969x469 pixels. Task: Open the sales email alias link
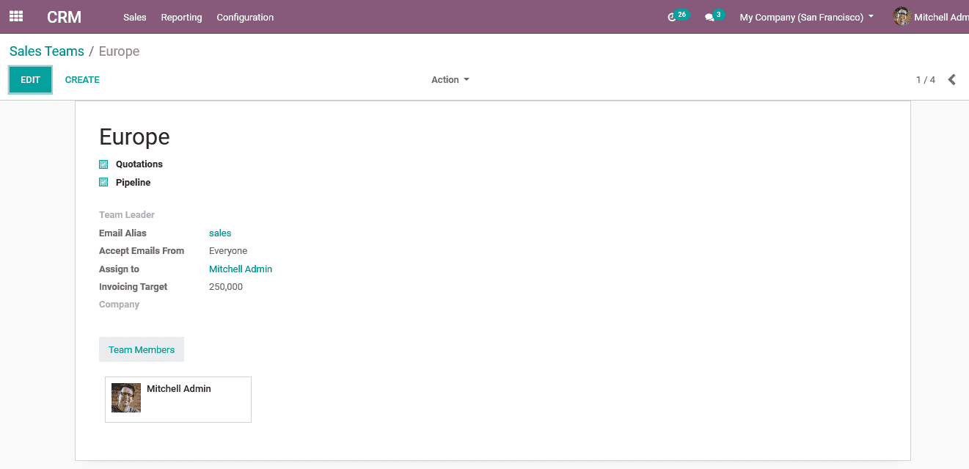220,233
